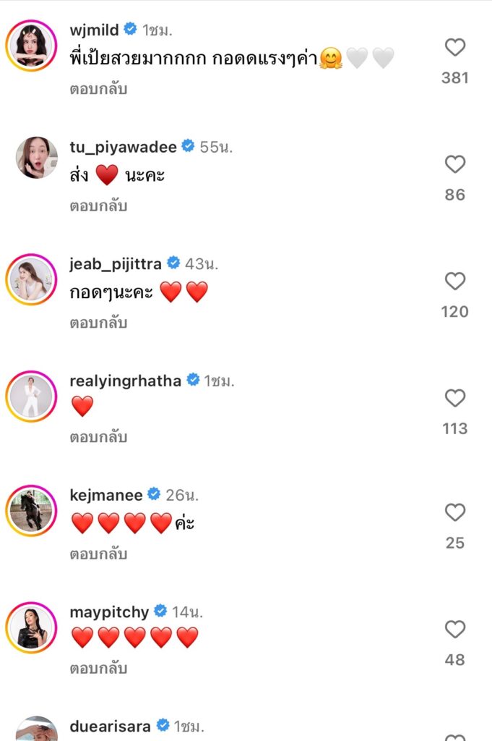This screenshot has width=492, height=741.
Task: Open jeab_pijittra's story avatar
Action: coord(32,279)
